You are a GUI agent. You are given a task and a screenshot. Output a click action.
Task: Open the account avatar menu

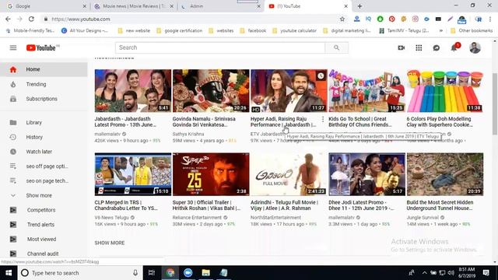(475, 47)
